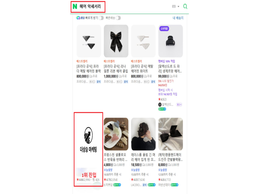Click the 광고 info badge under first Prada item

click(92, 82)
